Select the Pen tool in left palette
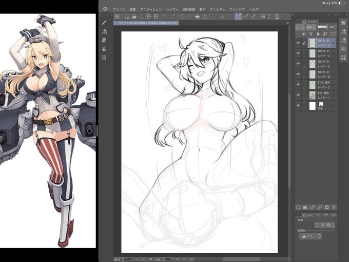The width and height of the screenshot is (349, 262). tap(104, 23)
